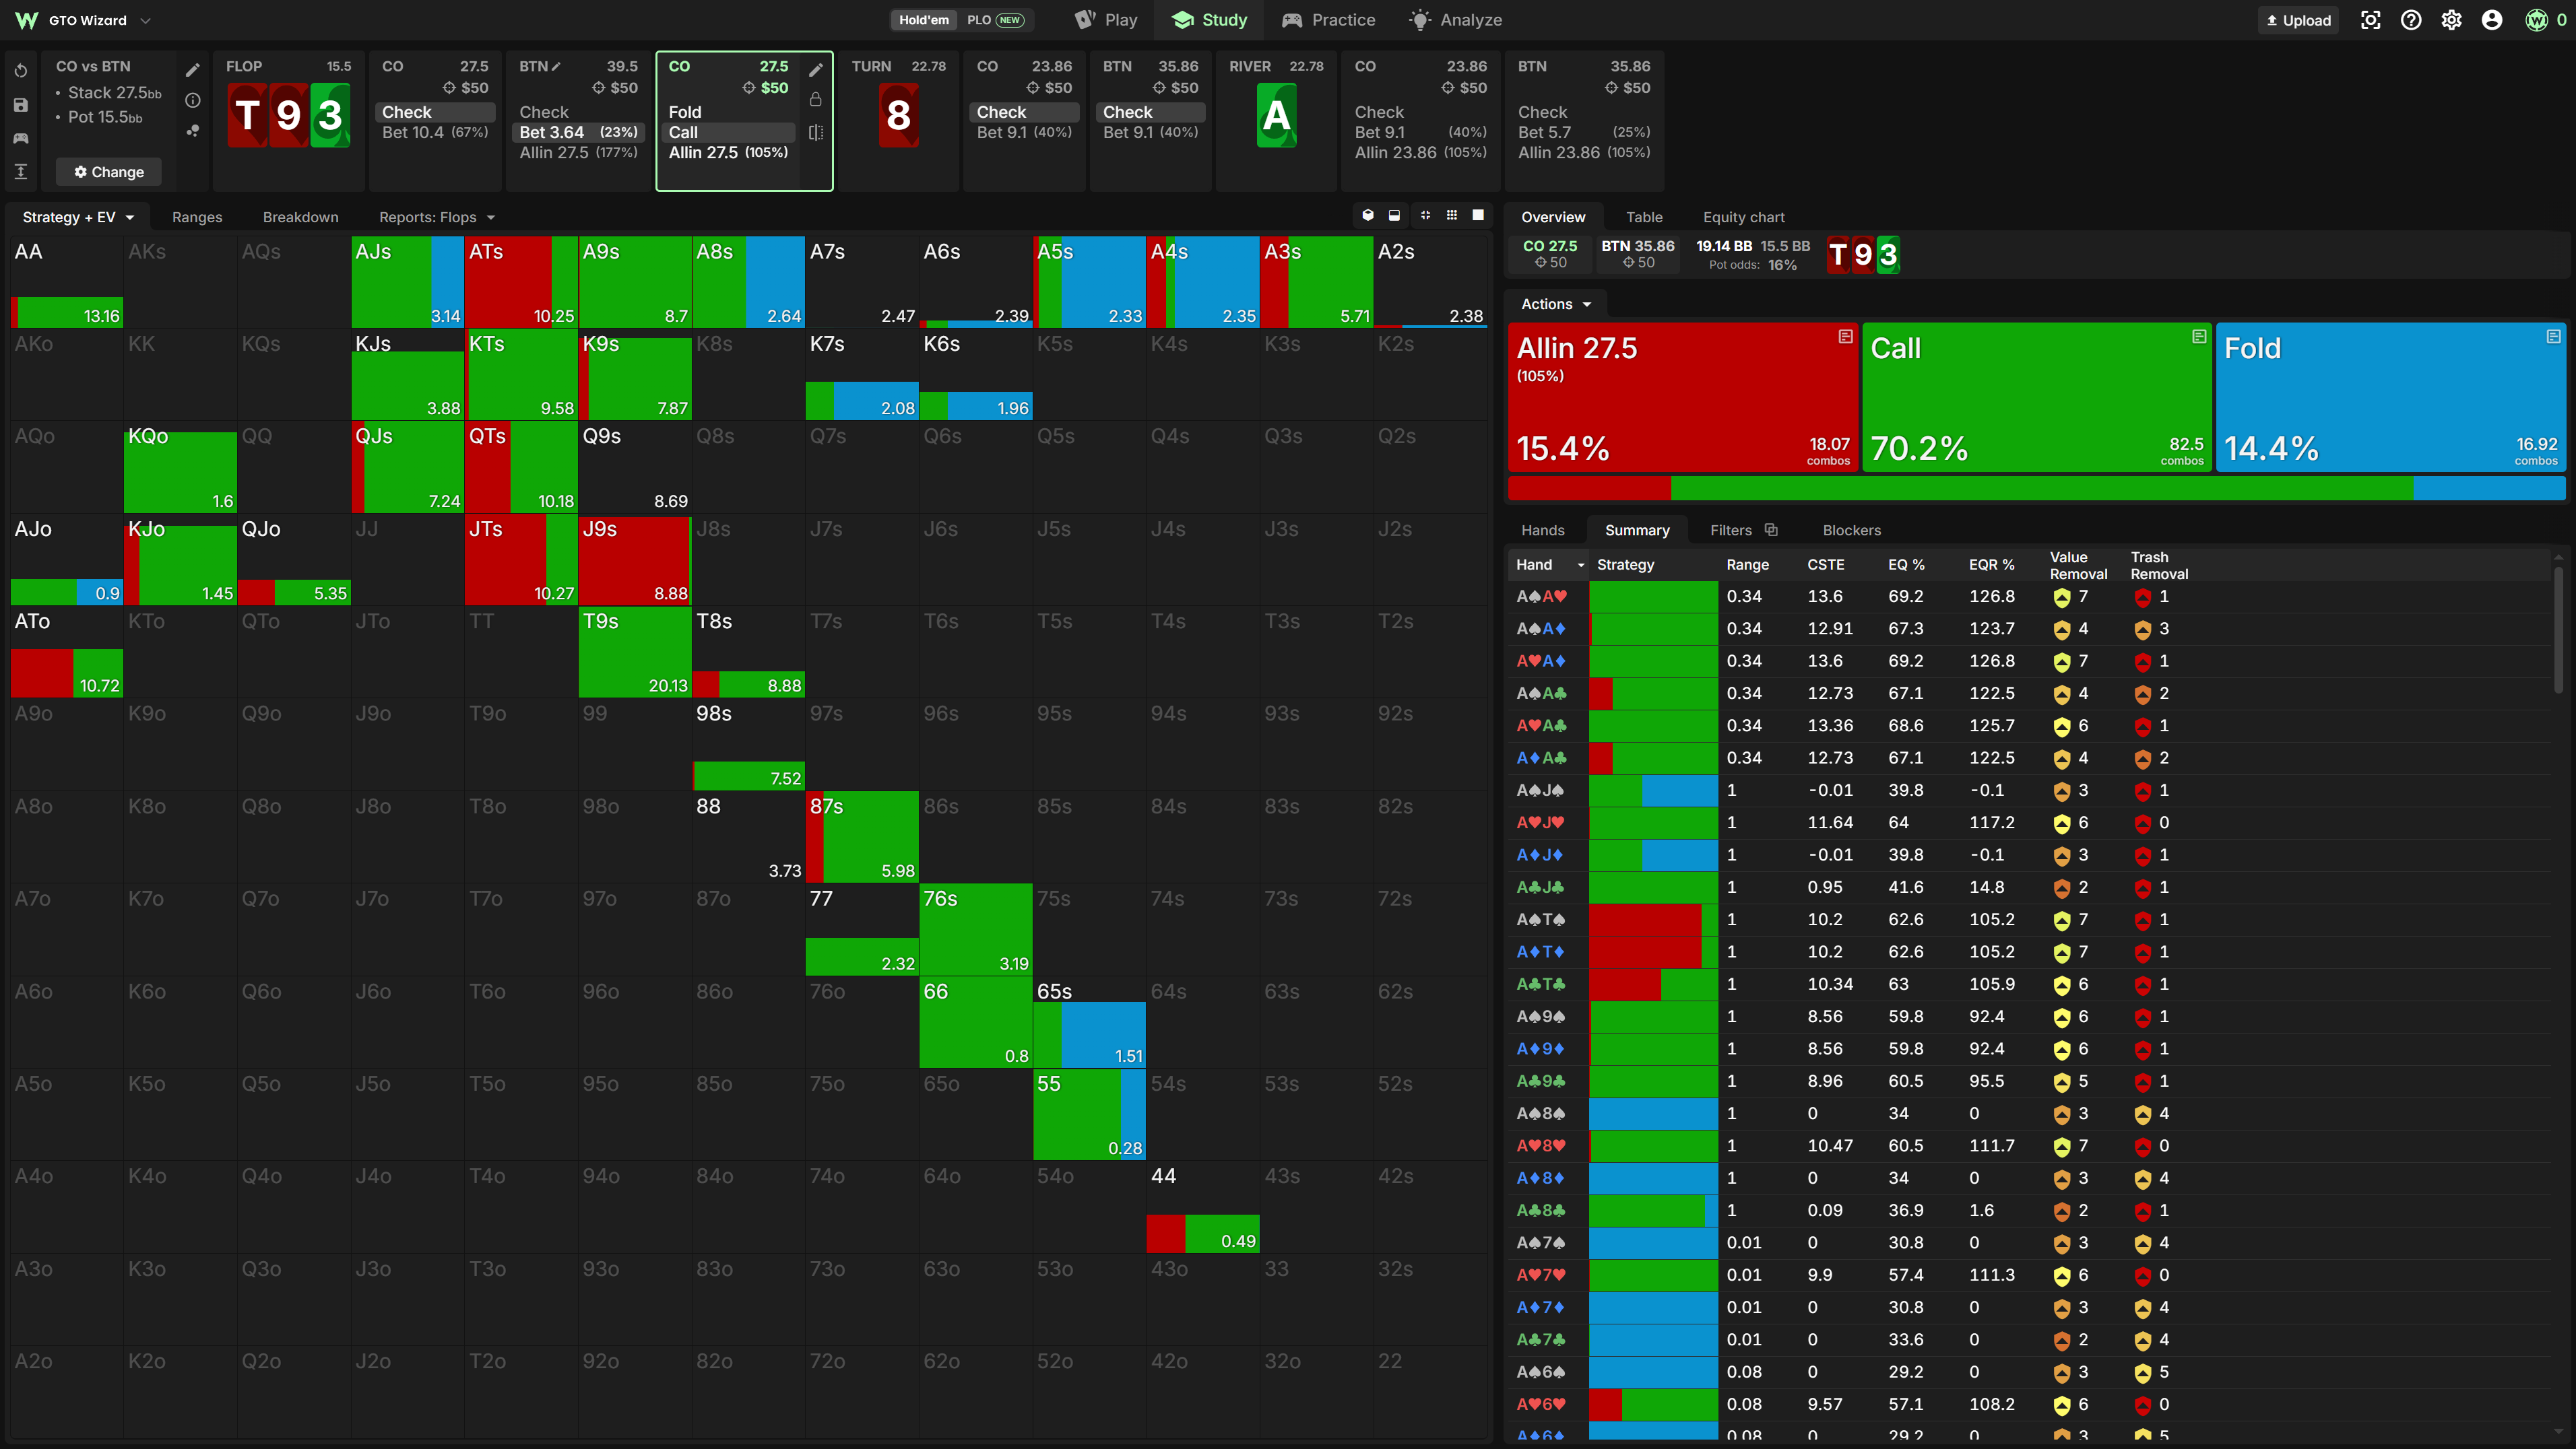Screen dimensions: 2576x1449
Task: Click the chips icon below info
Action: (x=193, y=131)
